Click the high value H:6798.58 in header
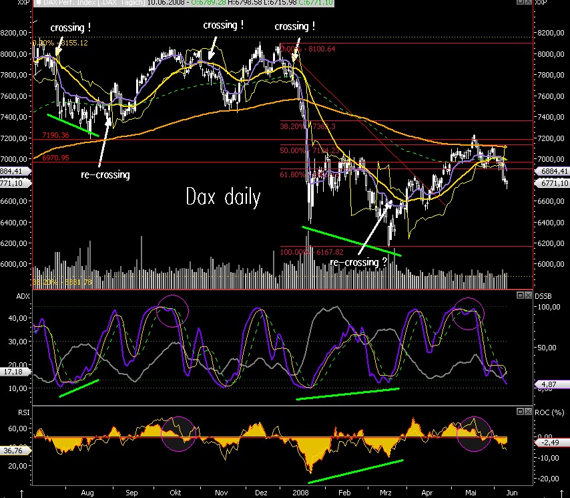Viewport: 570px width, 498px height. 244,3
